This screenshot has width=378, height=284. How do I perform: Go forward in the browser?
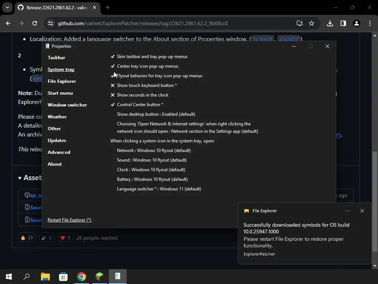[21, 23]
